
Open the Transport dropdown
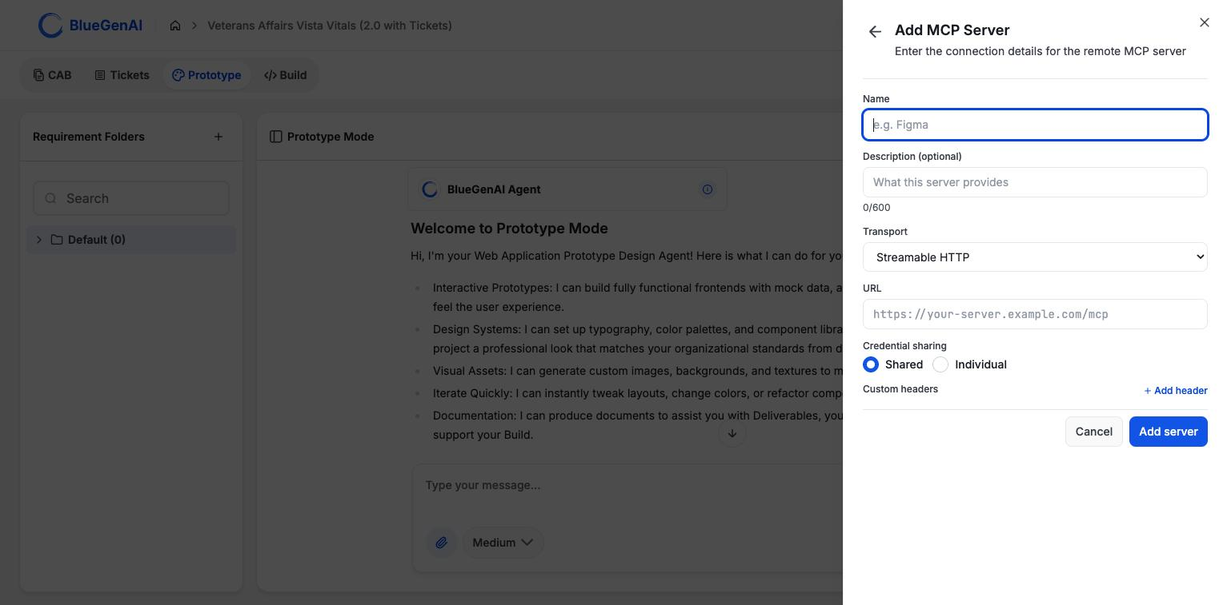(1035, 257)
